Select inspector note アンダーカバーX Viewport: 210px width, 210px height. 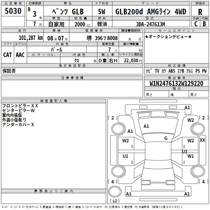(x=18, y=125)
